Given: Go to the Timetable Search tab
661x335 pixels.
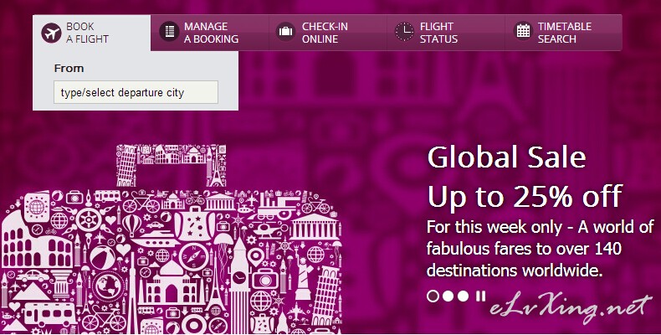Looking at the screenshot, I should tap(563, 33).
